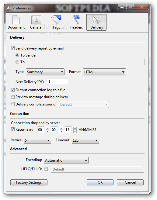157x200 pixels.
Task: Open the Retries dropdown showing 5
Action: (x=37, y=140)
